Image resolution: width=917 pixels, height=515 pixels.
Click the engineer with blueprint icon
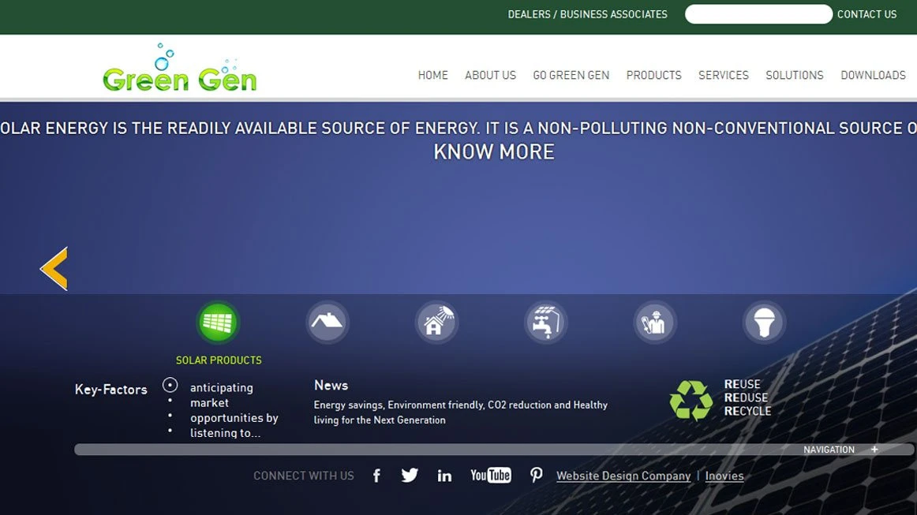coord(654,323)
